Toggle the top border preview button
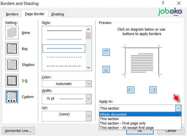 click(x=106, y=52)
